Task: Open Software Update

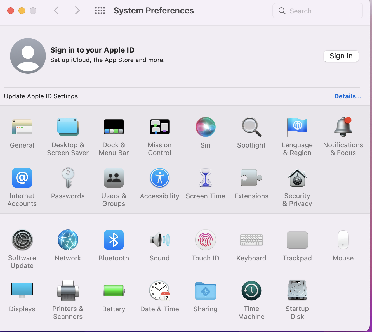Action: [22, 240]
